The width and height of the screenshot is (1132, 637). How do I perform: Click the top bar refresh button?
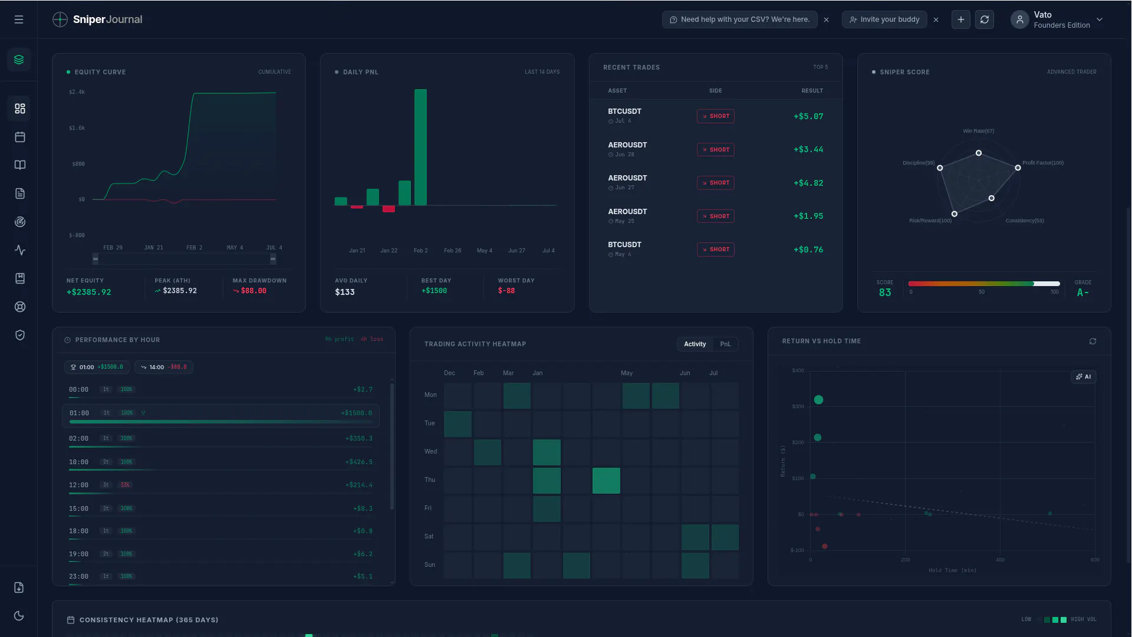[985, 19]
